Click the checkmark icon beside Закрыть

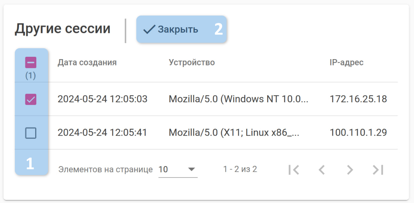point(149,29)
